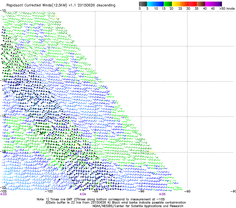Click the 'Data buffer is 22 hrs' note
This screenshot has width=236, height=208.
(x=115, y=203)
